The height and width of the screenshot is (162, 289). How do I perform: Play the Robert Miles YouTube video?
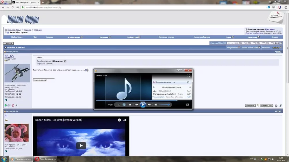pos(81,146)
